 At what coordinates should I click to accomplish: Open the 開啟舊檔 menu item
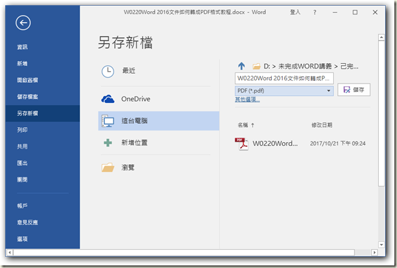pos(27,80)
